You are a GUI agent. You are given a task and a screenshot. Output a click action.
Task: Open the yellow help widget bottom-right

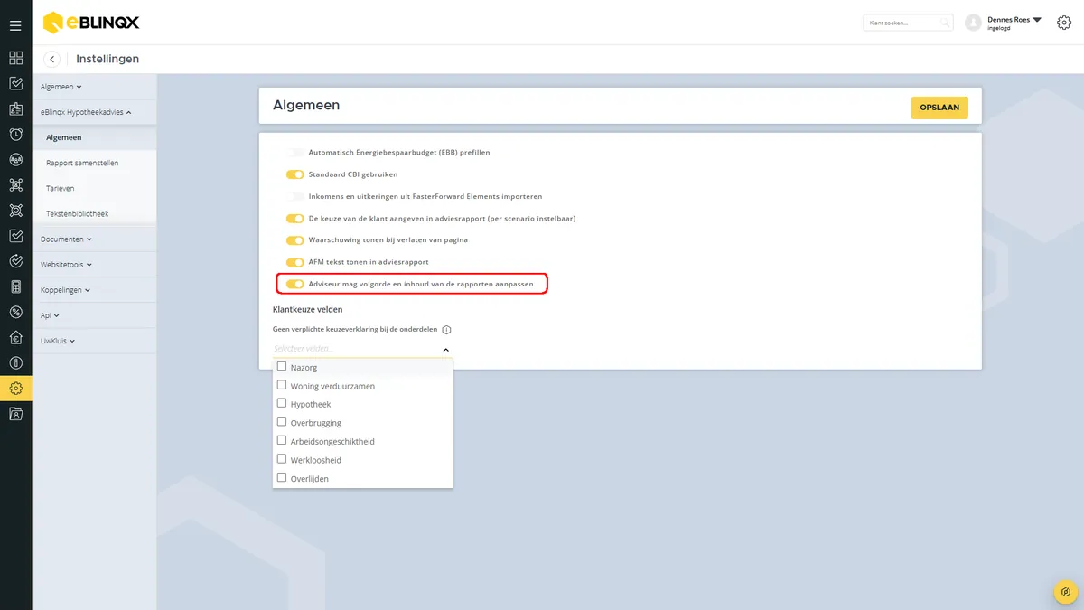click(1066, 592)
